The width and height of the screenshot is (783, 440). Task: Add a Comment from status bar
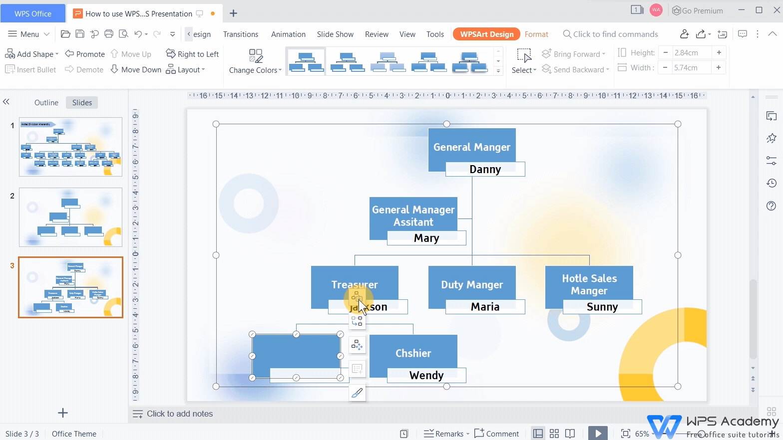click(x=497, y=434)
